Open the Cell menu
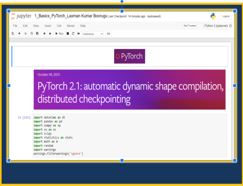Viewport: 243px width, 186px height. pyautogui.click(x=59, y=26)
